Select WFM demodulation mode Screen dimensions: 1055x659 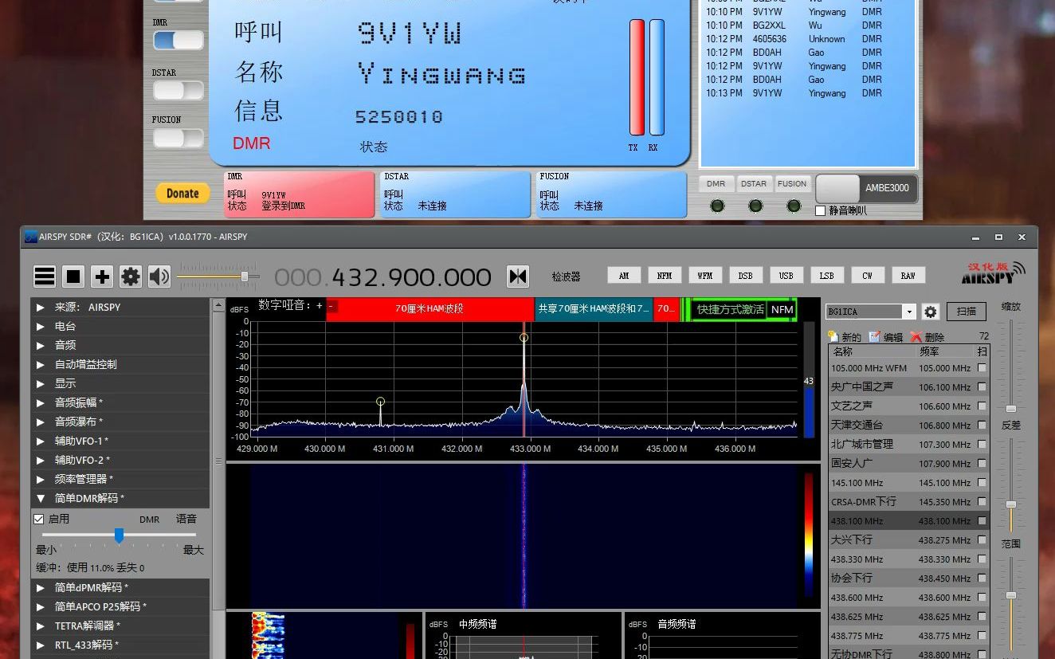point(705,276)
